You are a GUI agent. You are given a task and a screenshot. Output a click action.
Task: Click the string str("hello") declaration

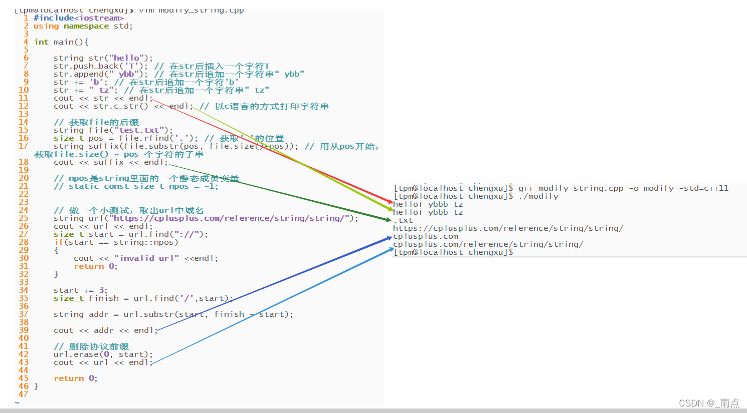point(103,58)
